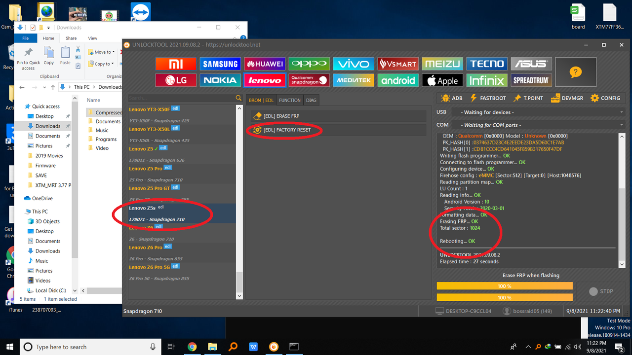This screenshot has height=355, width=632.
Task: Click the search magnifier icon in model list
Action: [239, 98]
